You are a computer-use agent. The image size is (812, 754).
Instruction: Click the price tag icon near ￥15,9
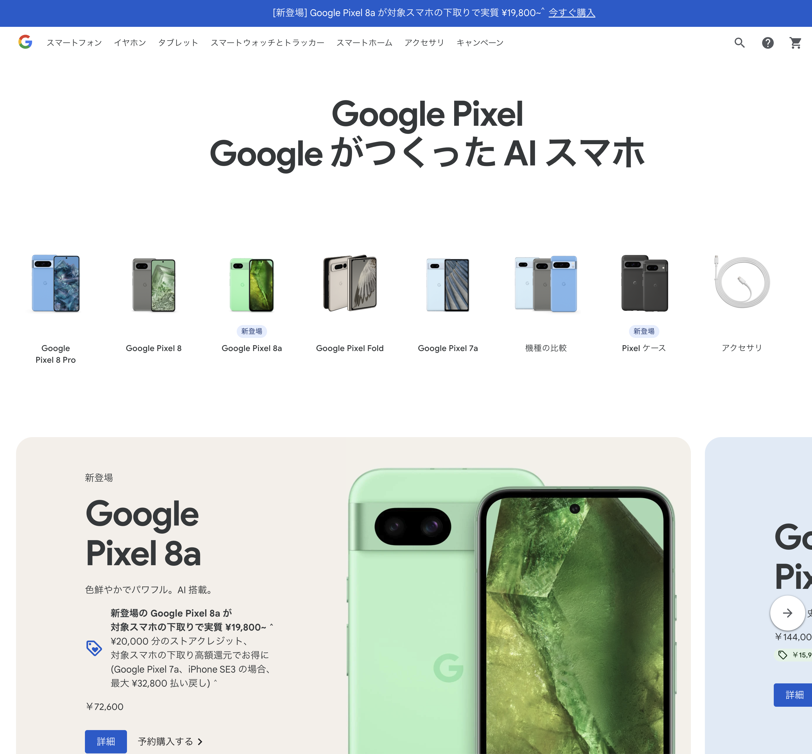point(782,655)
